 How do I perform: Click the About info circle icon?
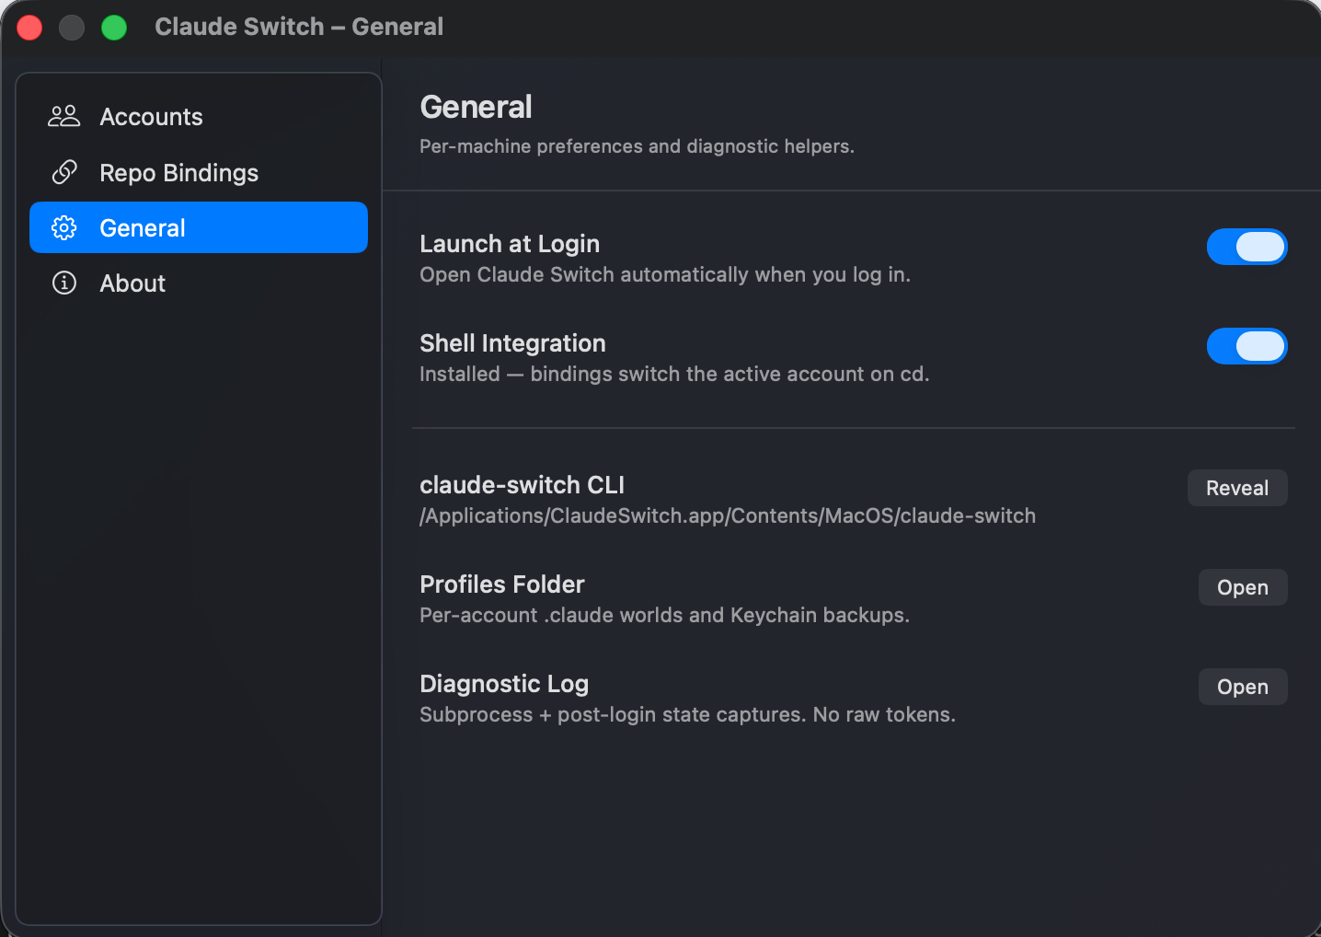(x=64, y=283)
